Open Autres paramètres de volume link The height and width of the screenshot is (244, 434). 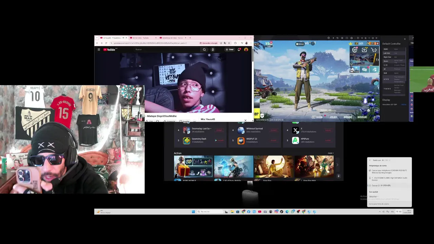[379, 204]
